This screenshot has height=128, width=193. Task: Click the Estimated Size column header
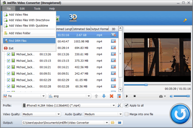click(81, 29)
